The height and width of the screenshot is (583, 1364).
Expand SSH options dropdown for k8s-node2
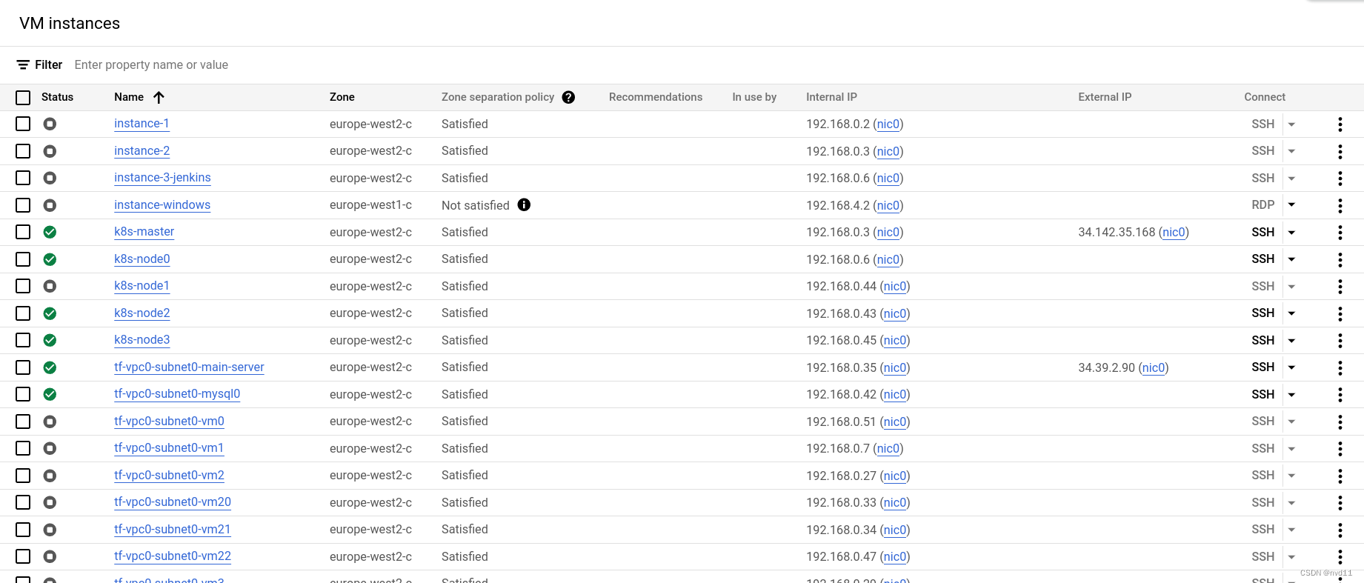(x=1291, y=313)
